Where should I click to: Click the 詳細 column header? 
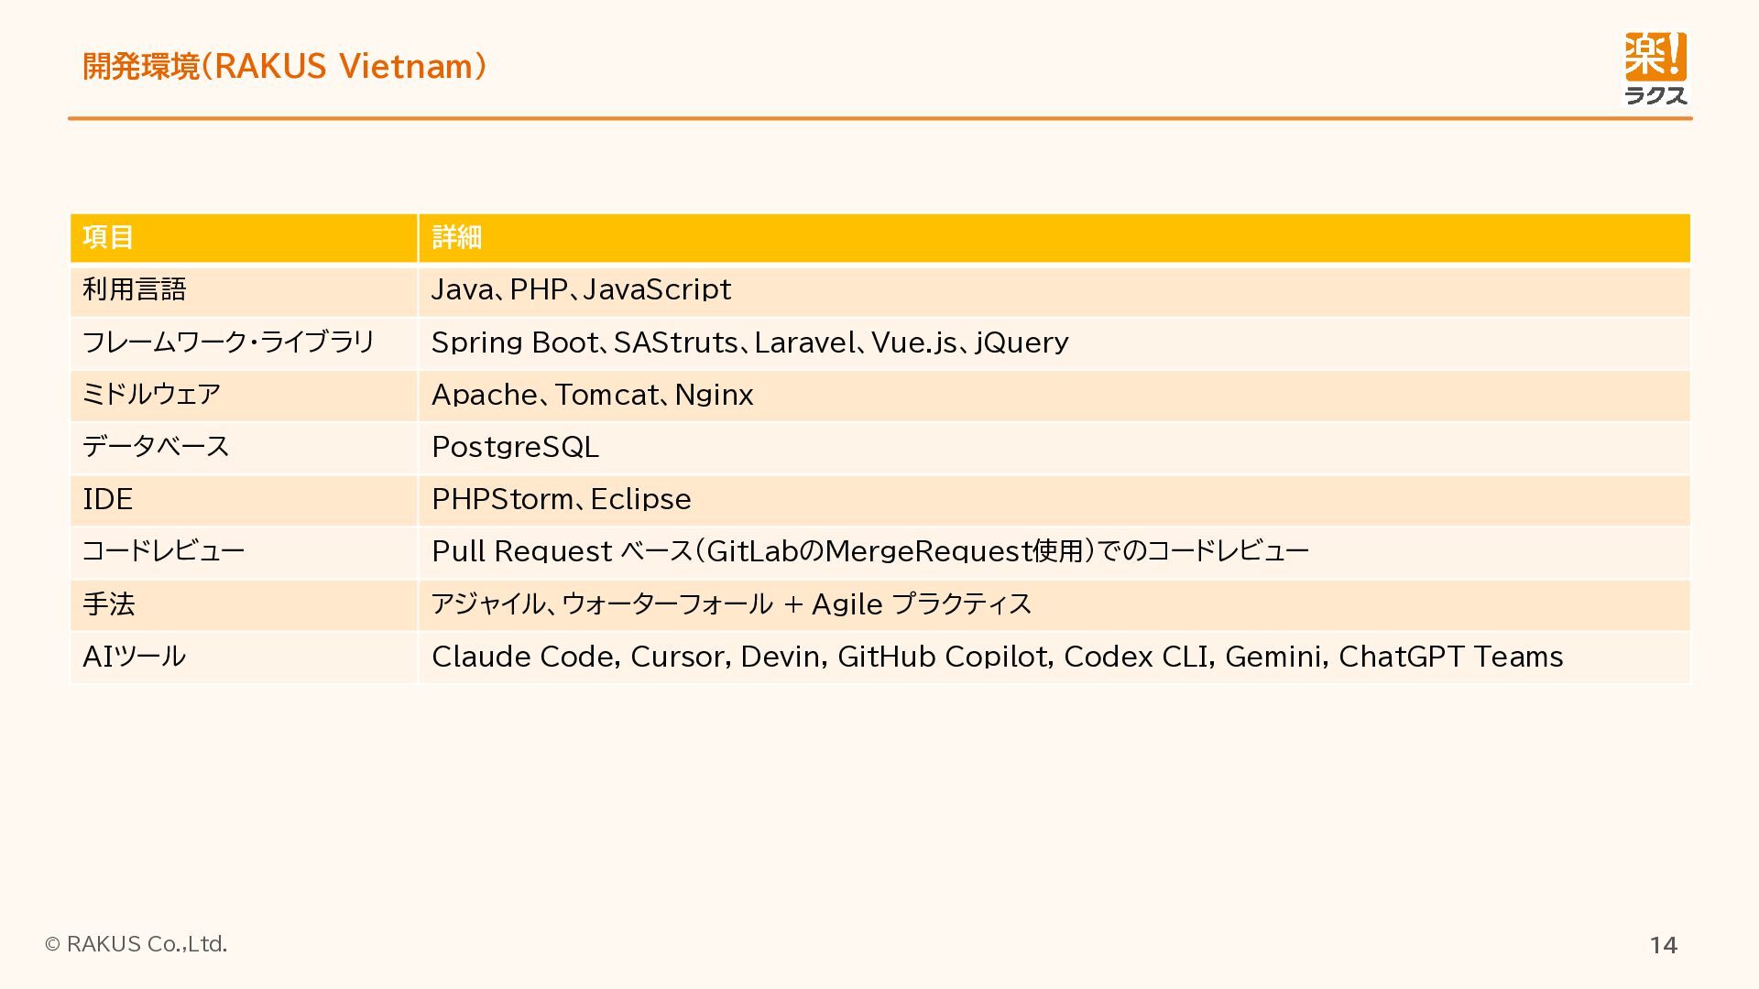[456, 238]
